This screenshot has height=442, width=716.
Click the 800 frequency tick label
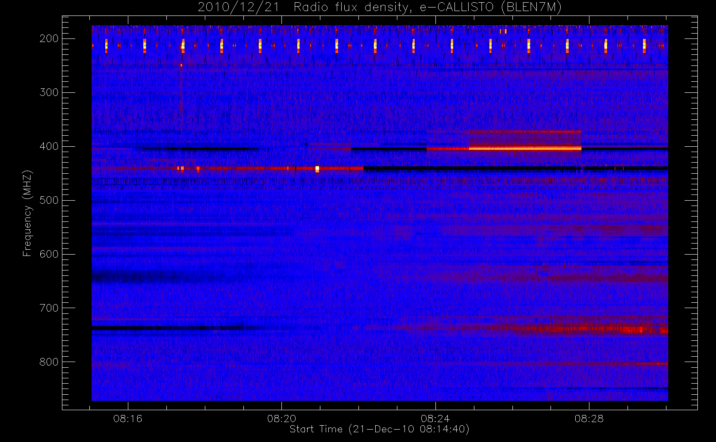[49, 362]
